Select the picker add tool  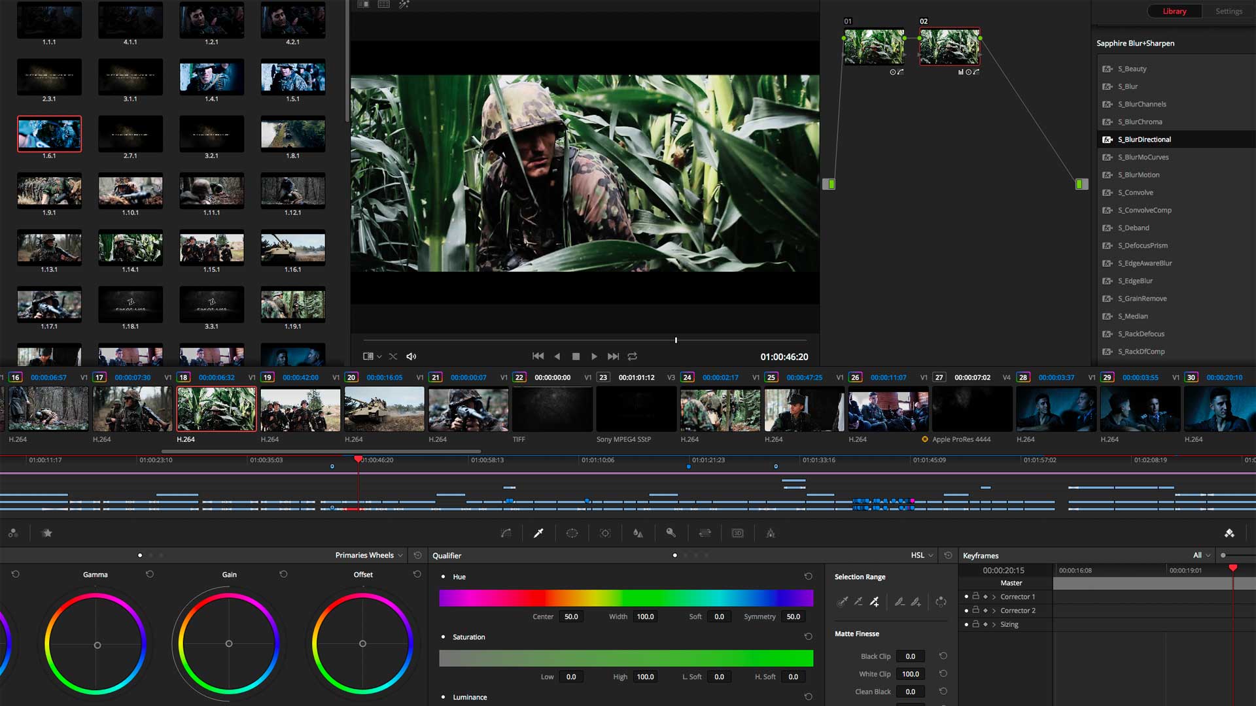874,601
